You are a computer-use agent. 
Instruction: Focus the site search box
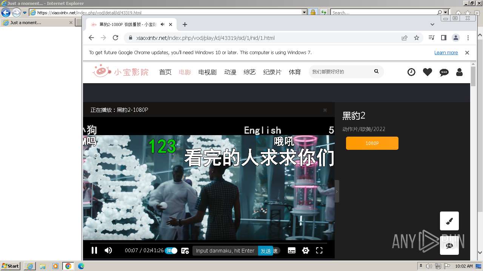[341, 72]
